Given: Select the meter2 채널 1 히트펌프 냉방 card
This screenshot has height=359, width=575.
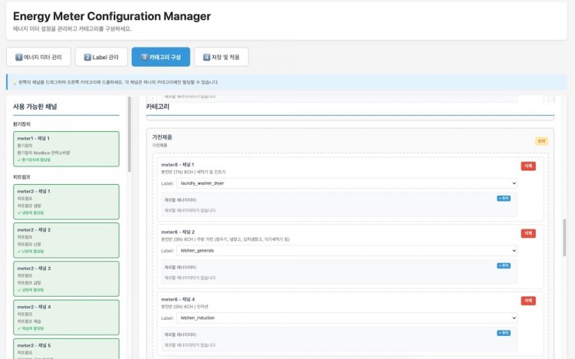Looking at the screenshot, I should 66,201.
